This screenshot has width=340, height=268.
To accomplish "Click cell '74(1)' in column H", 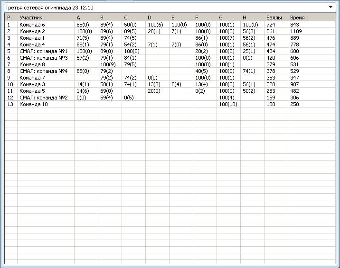I will [249, 71].
